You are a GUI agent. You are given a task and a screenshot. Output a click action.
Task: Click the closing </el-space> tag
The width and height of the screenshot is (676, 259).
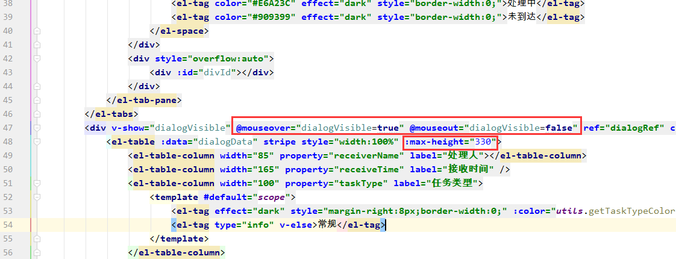point(180,31)
